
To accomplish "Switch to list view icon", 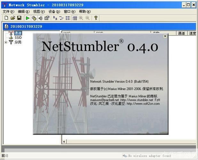I will click(x=68, y=18).
